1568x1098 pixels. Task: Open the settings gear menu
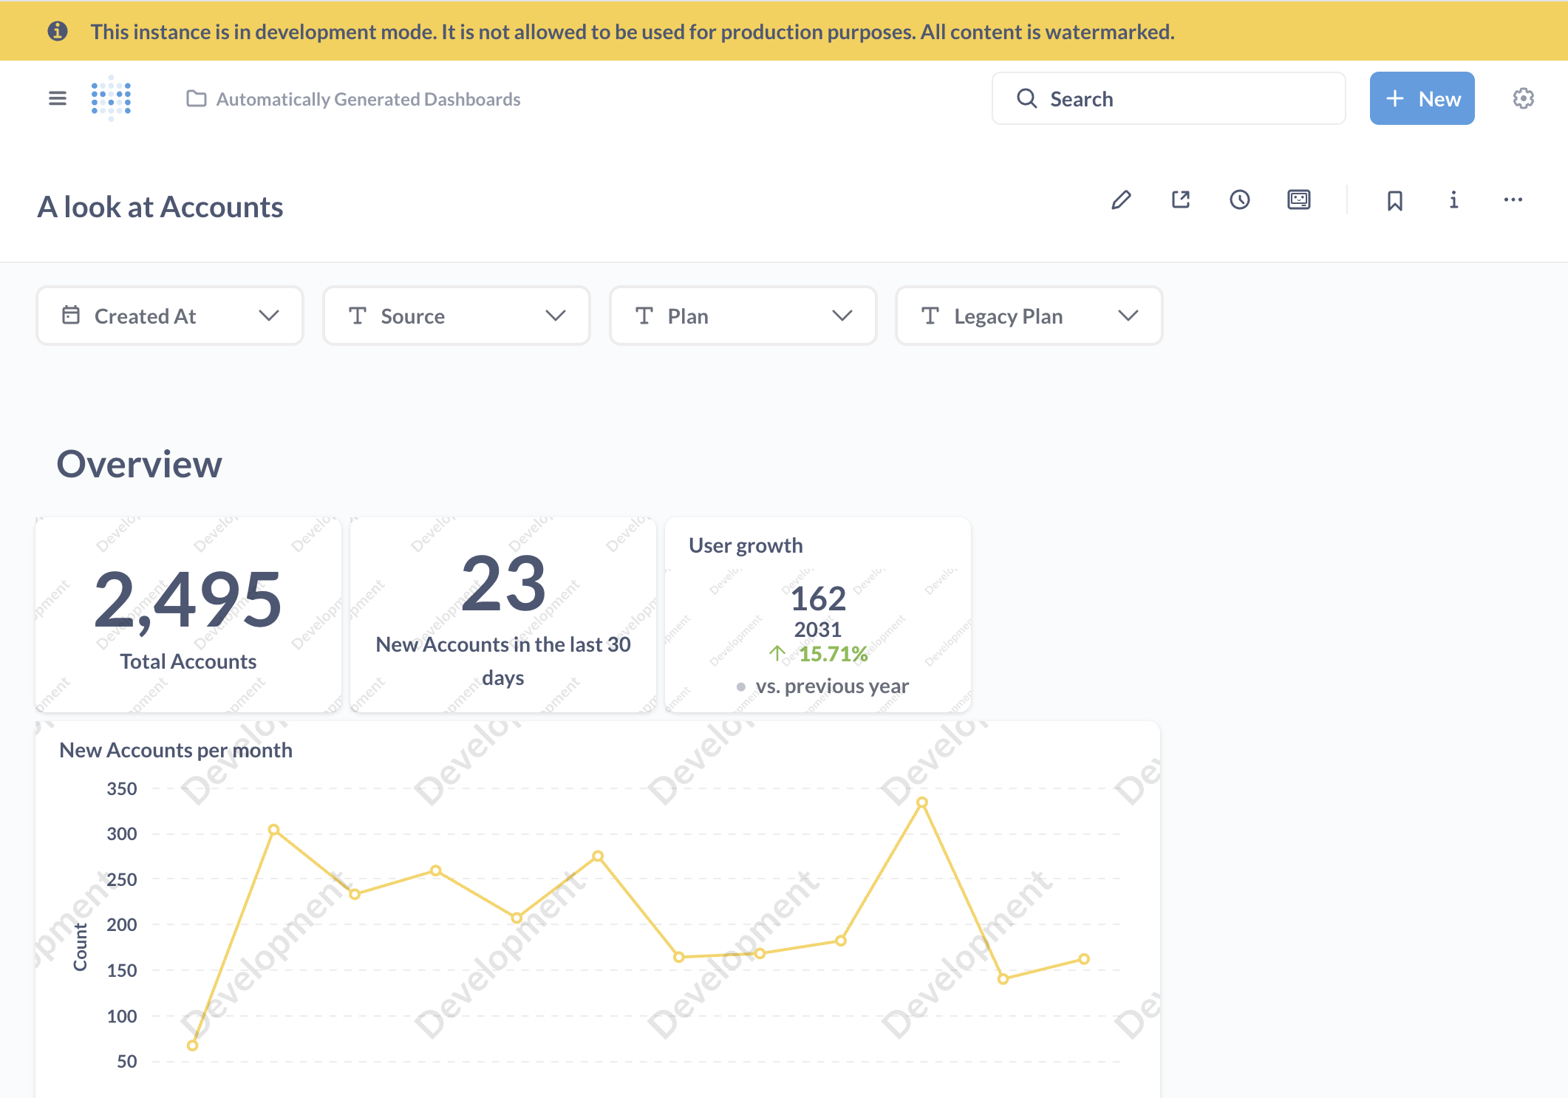click(1523, 98)
